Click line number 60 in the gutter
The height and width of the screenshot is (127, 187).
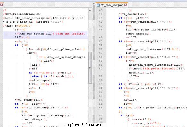tap(101, 84)
